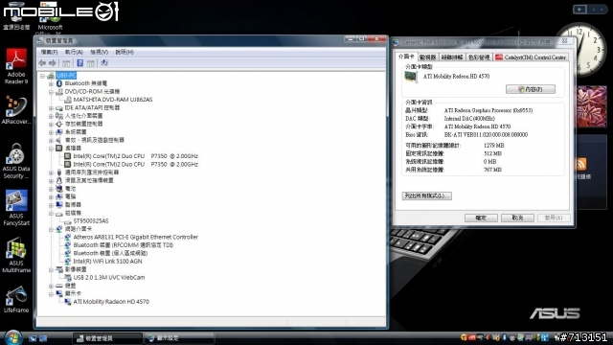The width and height of the screenshot is (613, 345).
Task: Click the Forward arrow in Device Manager toolbar
Action: point(52,63)
